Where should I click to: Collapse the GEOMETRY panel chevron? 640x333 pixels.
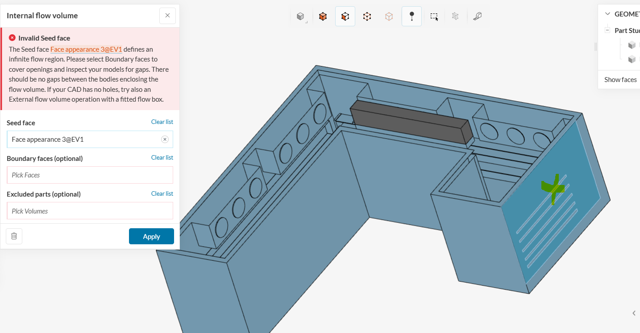click(x=607, y=14)
